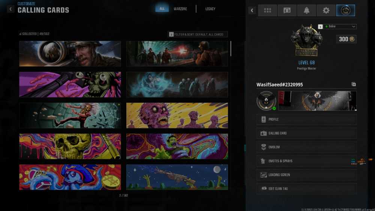Click the copy player ID icon
Image resolution: width=375 pixels, height=211 pixels.
(354, 85)
